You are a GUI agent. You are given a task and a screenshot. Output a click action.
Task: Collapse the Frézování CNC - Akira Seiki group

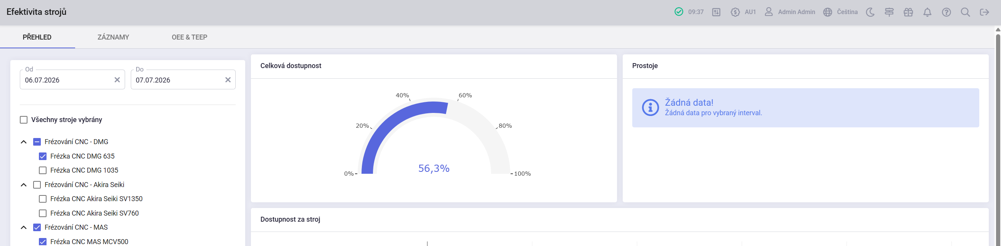(x=24, y=185)
